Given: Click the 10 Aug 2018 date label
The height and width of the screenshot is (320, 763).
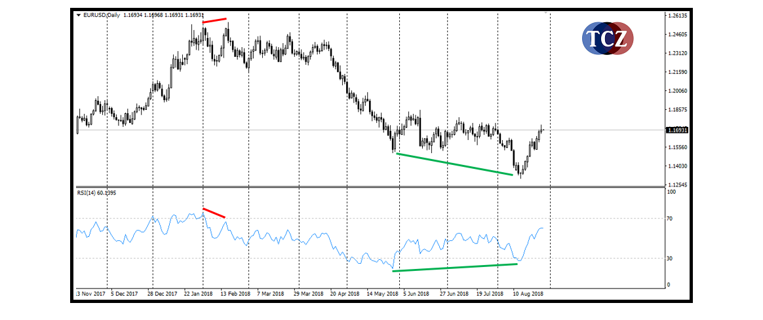Looking at the screenshot, I should pos(528,294).
